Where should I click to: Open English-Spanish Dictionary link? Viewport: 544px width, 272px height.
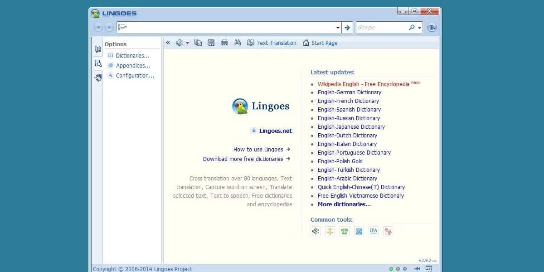tap(349, 109)
